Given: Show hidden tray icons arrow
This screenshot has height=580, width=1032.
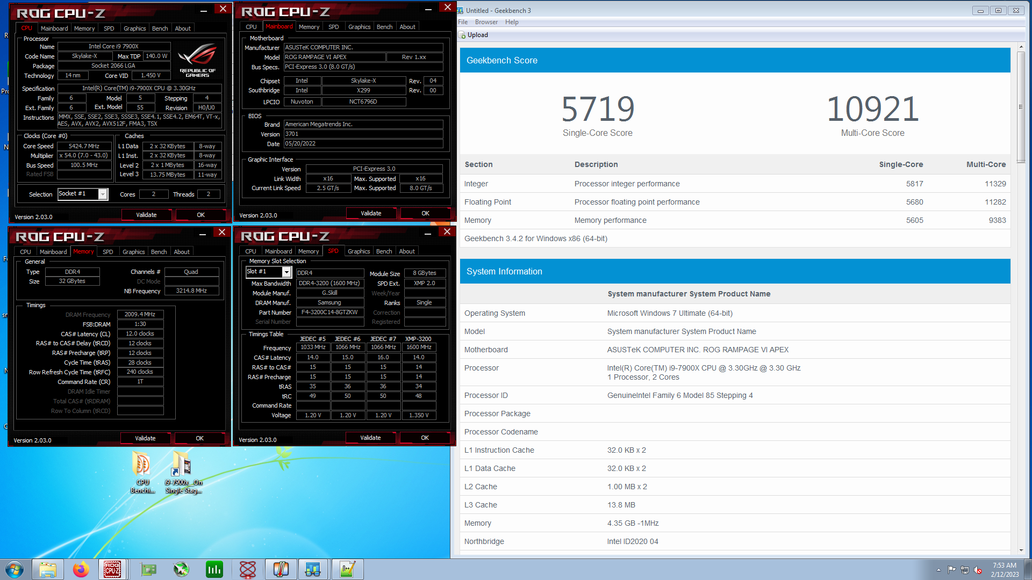Looking at the screenshot, I should coord(938,570).
